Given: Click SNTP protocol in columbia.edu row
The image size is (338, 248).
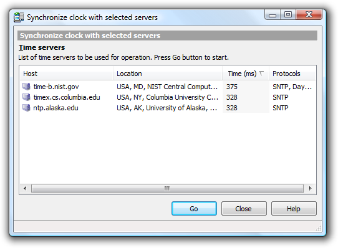Looking at the screenshot, I should (280, 97).
